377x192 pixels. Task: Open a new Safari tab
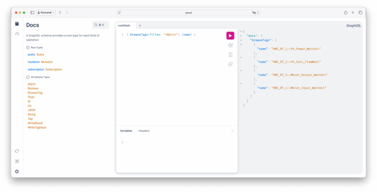point(353,13)
